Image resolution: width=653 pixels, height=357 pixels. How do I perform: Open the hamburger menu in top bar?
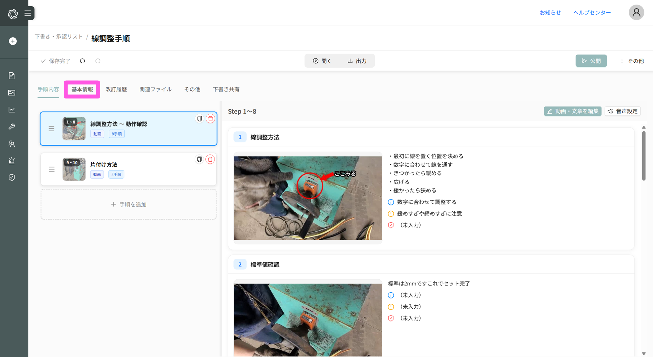(x=28, y=13)
